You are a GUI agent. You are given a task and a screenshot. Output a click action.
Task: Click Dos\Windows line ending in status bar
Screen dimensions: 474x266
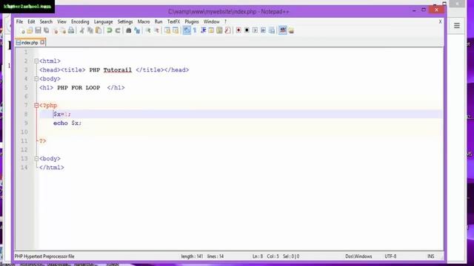tap(358, 256)
